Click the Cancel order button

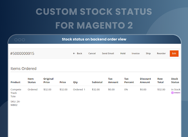click(92, 53)
